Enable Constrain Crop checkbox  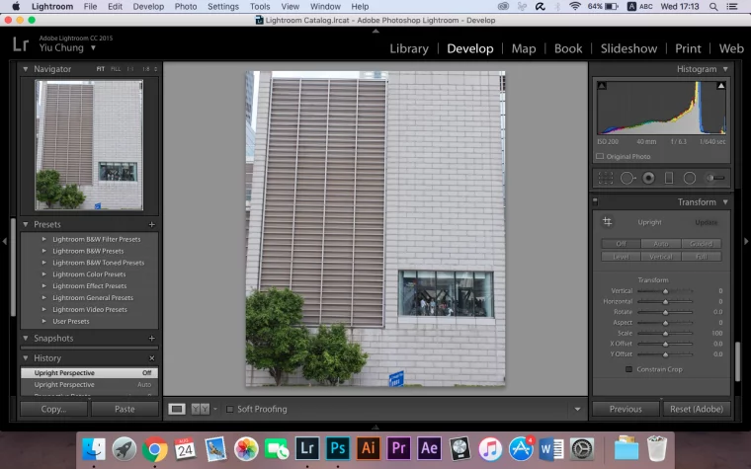pos(628,369)
